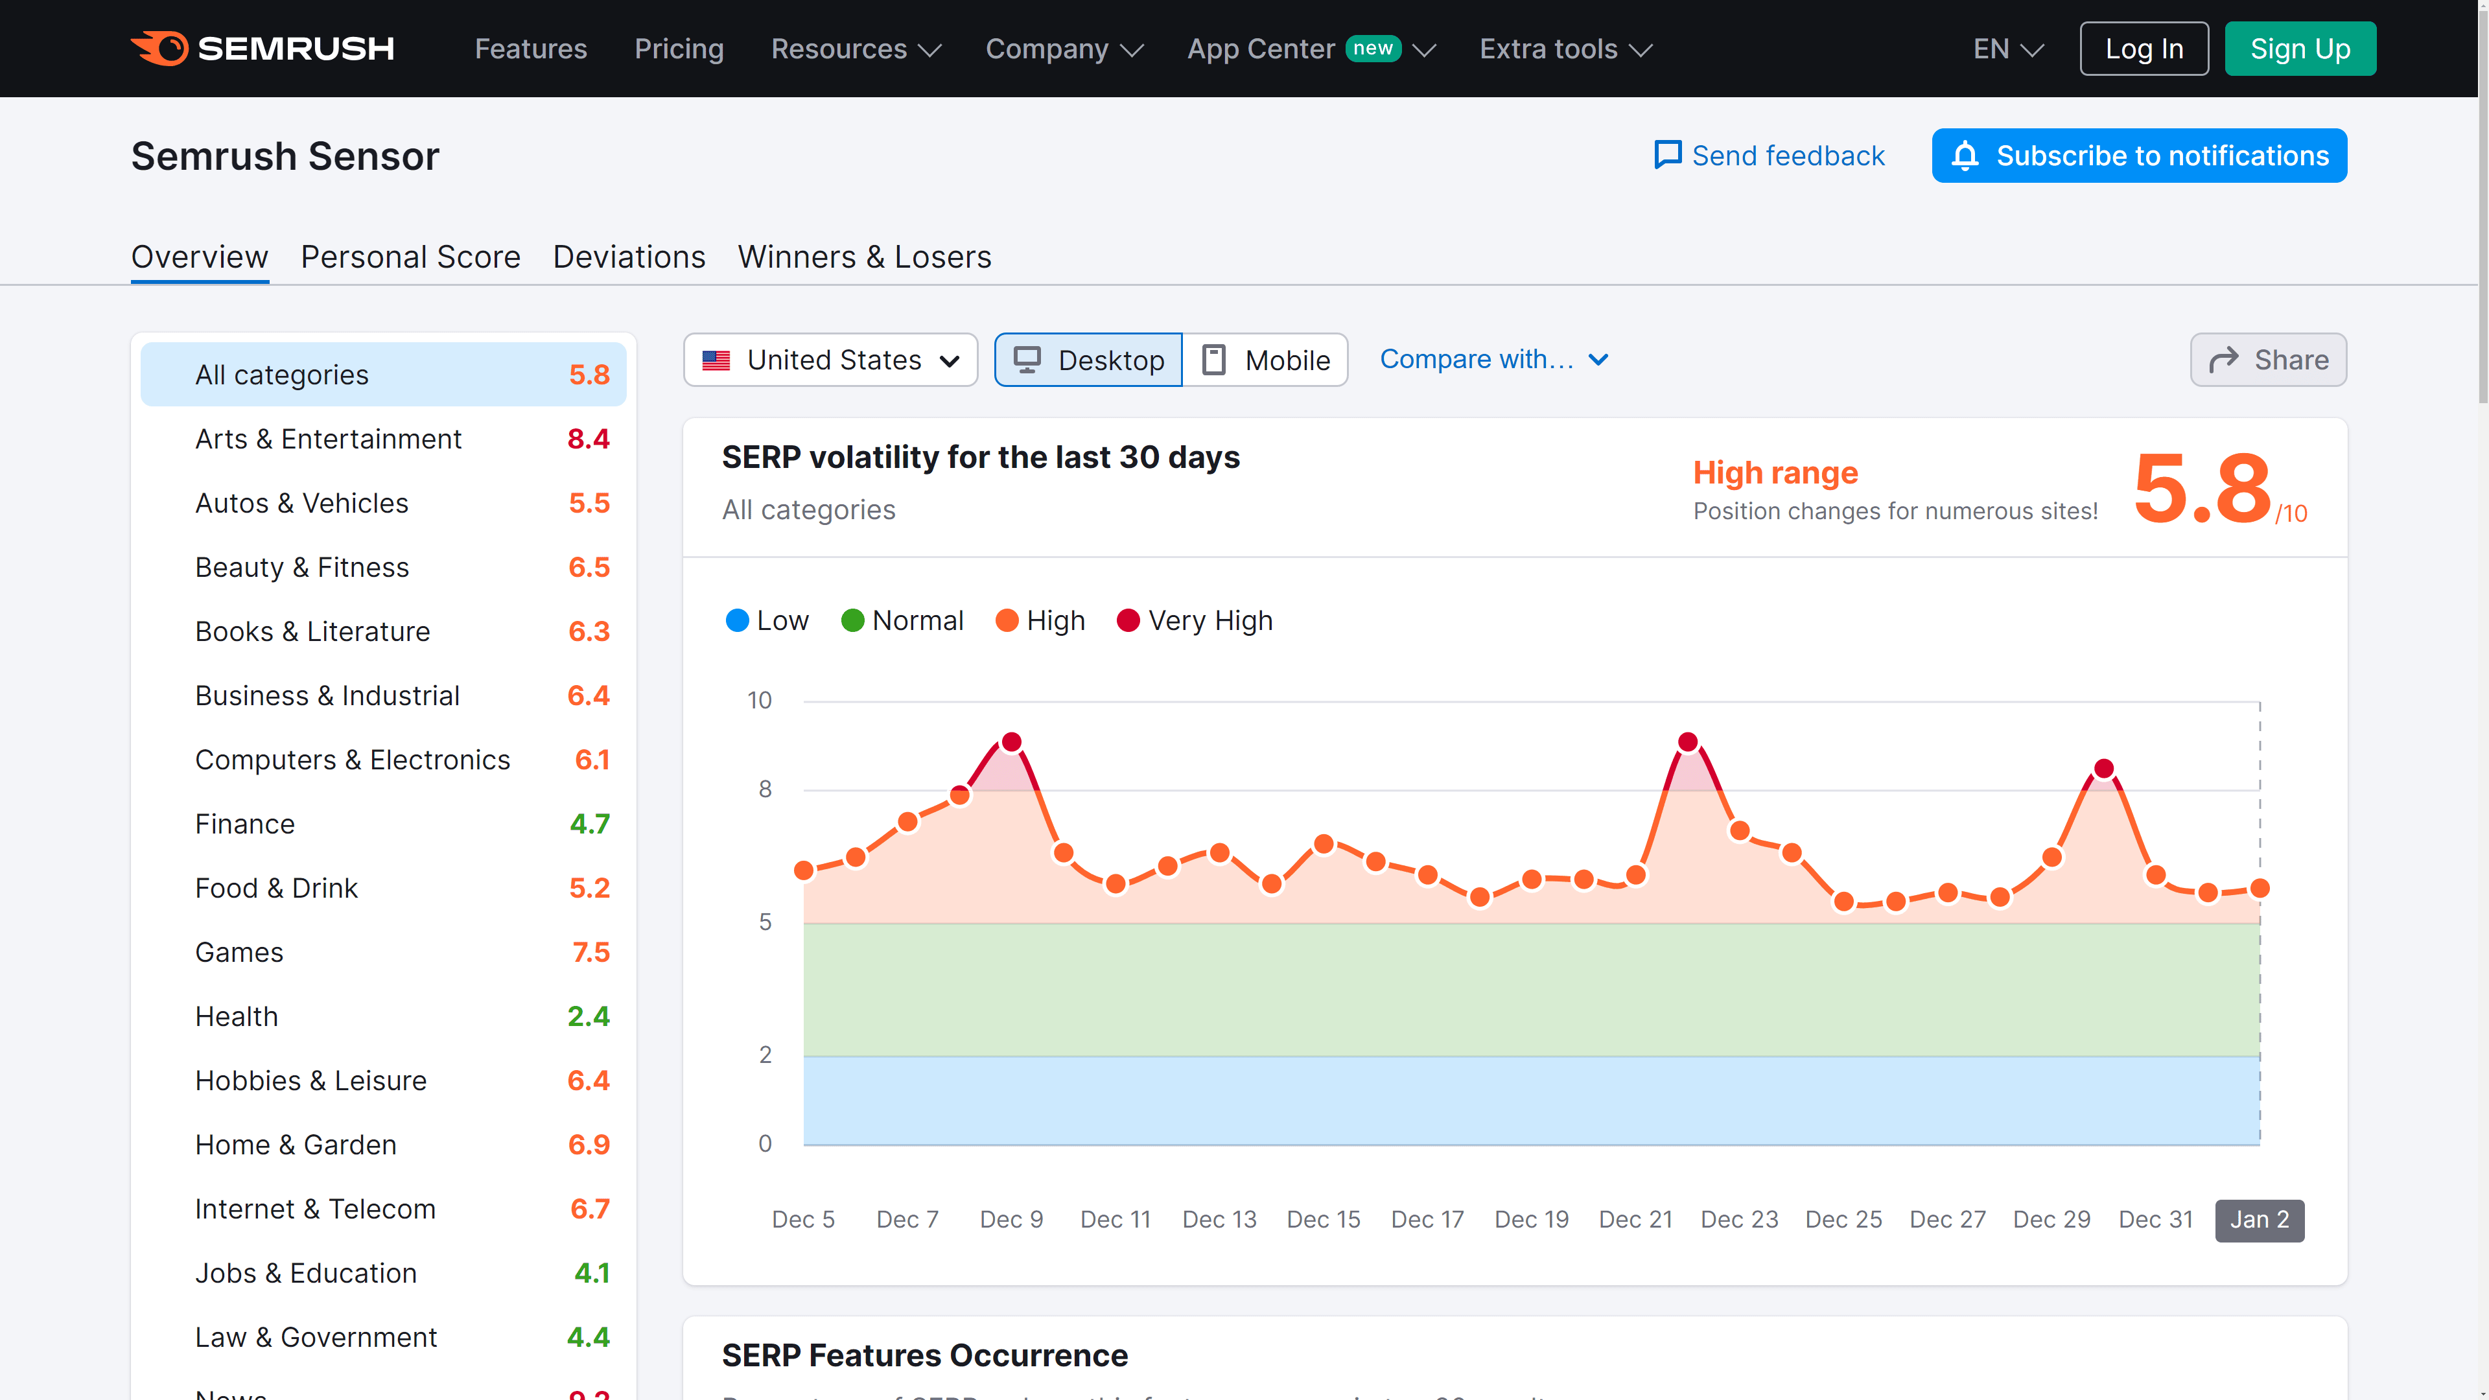Click the Send feedback link
This screenshot has width=2489, height=1400.
point(1769,156)
